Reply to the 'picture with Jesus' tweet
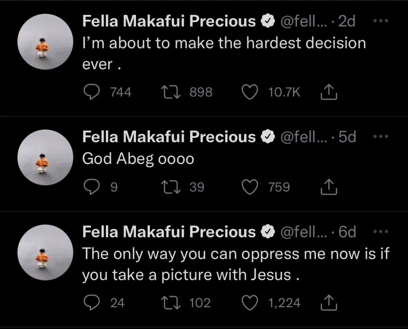This screenshot has height=329, width=408. [91, 303]
